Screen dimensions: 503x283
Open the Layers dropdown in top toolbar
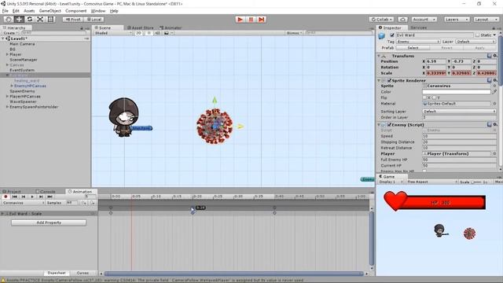pos(457,20)
